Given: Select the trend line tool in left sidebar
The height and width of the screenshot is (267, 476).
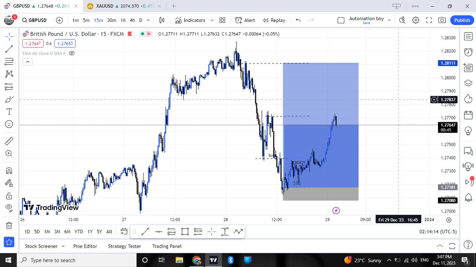Looking at the screenshot, I should coord(9,49).
